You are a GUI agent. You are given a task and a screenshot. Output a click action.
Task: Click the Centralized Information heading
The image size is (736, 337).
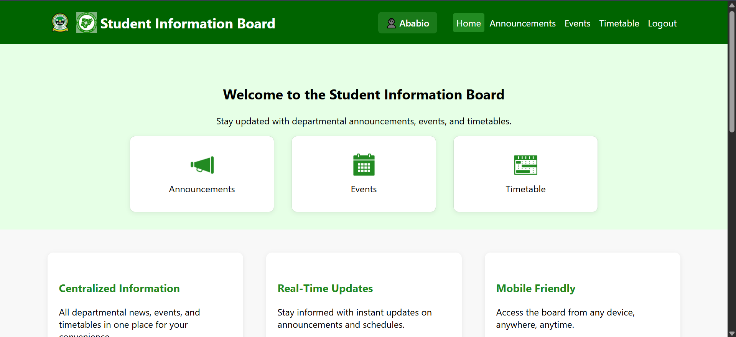(119, 288)
